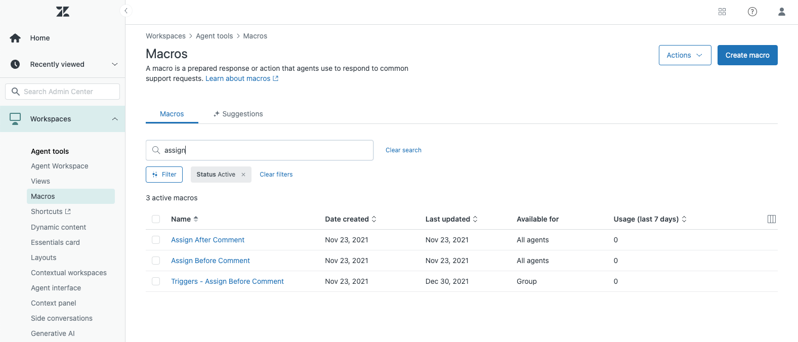Tick the Triggers - Assign Before Comment checkbox
This screenshot has width=798, height=342.
[x=156, y=281]
